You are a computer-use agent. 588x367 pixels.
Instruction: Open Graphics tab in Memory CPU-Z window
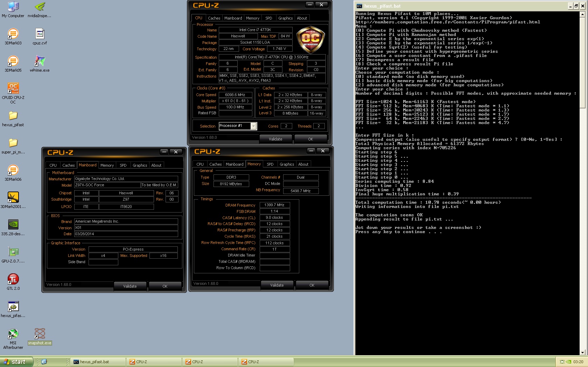coord(287,164)
